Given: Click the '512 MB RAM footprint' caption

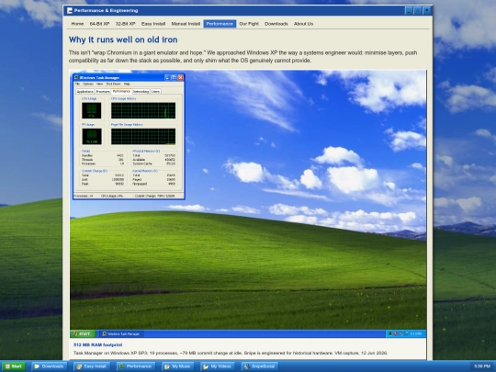Looking at the screenshot, I should click(x=97, y=344).
